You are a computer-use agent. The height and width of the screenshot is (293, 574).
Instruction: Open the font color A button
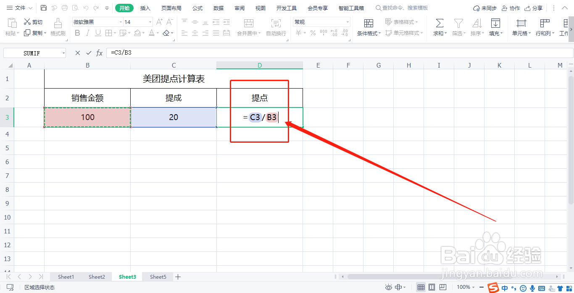tap(152, 33)
